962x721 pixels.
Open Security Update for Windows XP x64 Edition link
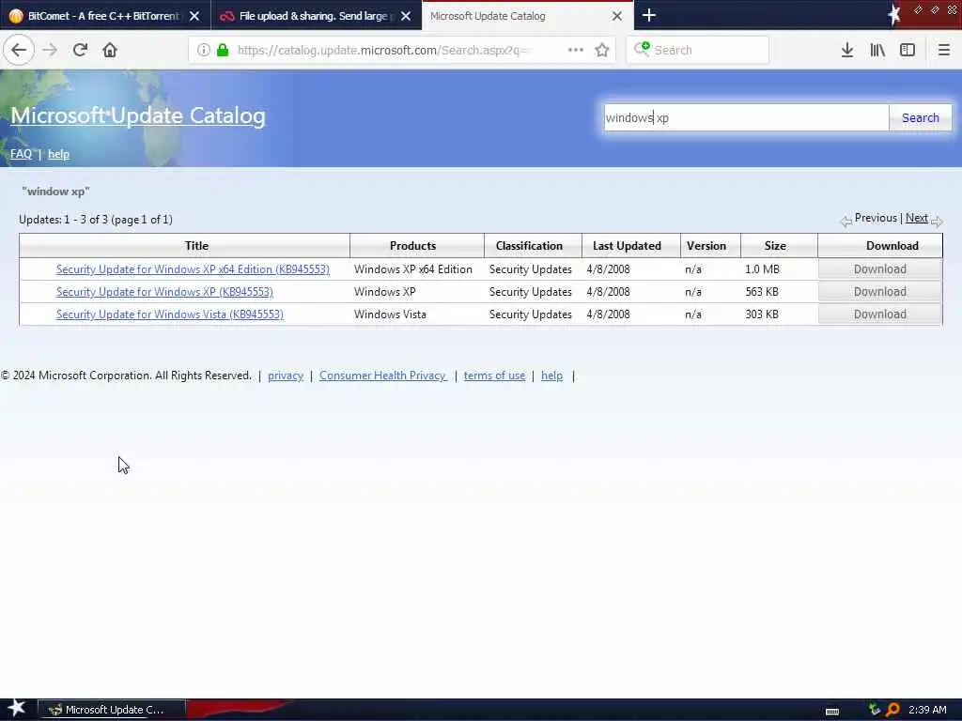[193, 269]
